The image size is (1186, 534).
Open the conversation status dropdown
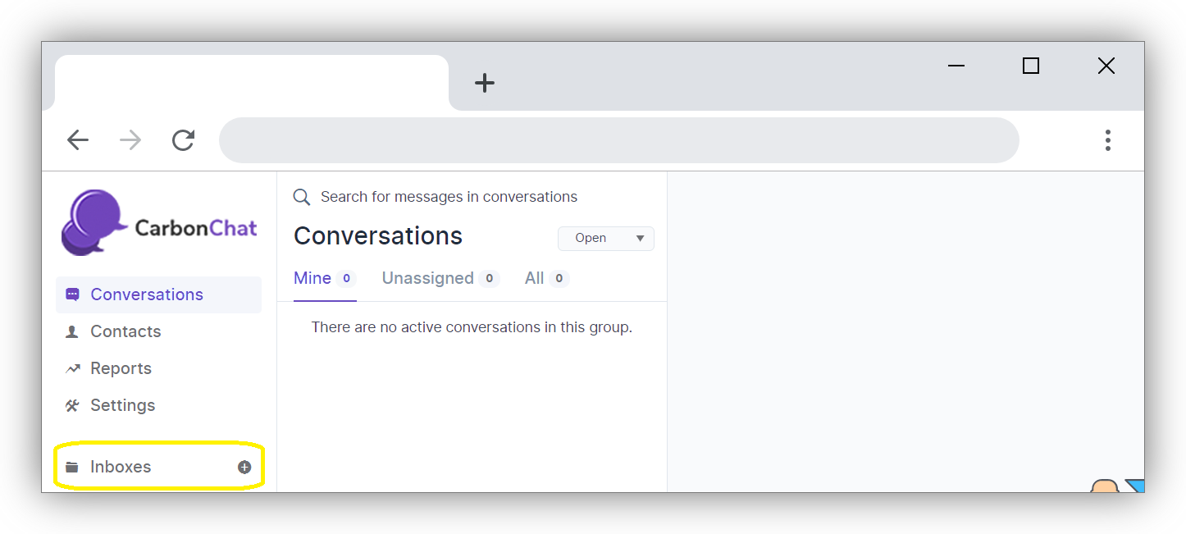(606, 238)
